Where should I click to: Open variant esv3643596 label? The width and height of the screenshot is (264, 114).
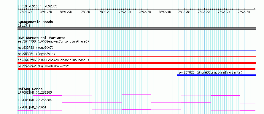point(53,60)
